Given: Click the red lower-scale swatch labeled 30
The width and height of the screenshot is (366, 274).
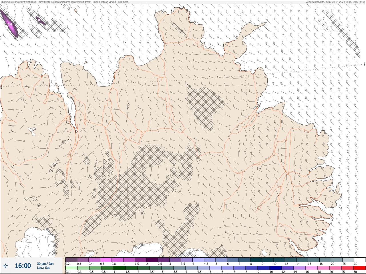Looking at the screenshot, I should 360,268.
